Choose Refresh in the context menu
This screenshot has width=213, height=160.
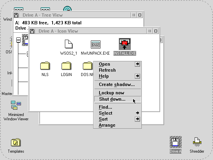[x=117, y=70]
